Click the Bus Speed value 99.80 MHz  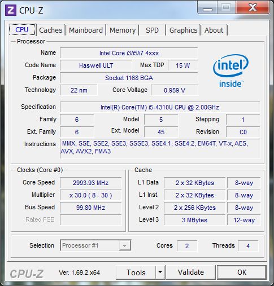coord(91,208)
